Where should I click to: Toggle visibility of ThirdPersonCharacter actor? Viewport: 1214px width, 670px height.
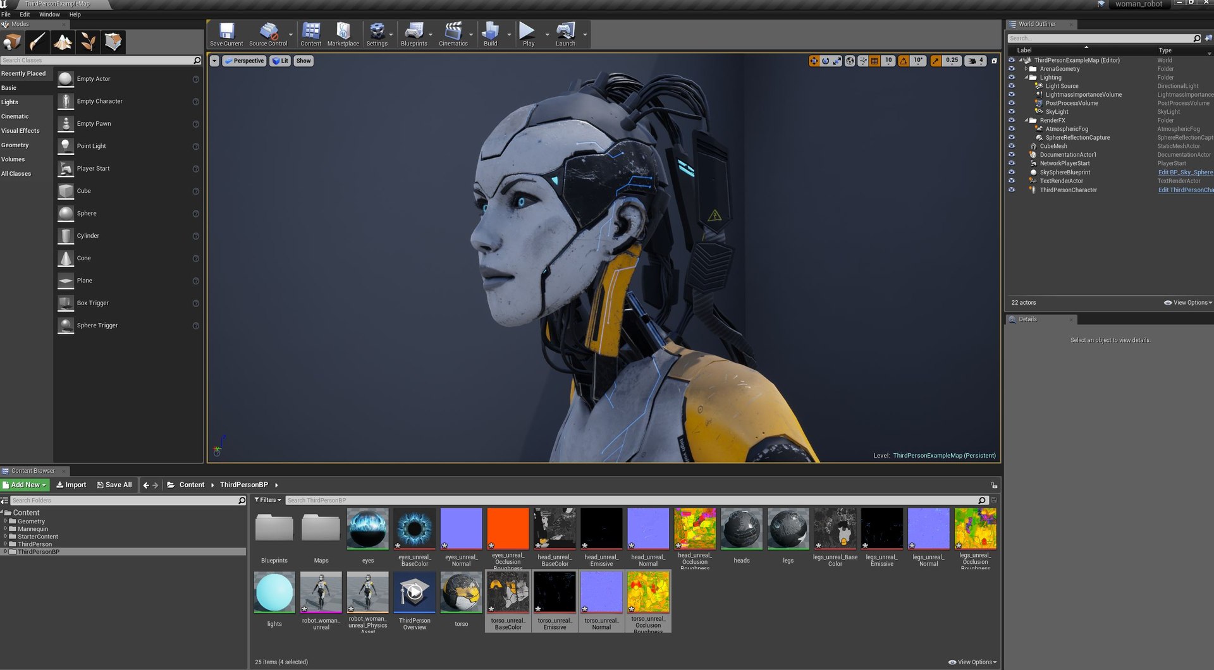pyautogui.click(x=1011, y=190)
